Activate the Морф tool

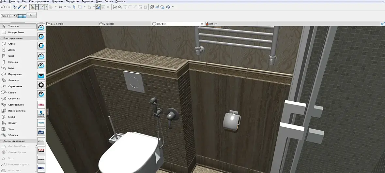click(18, 117)
